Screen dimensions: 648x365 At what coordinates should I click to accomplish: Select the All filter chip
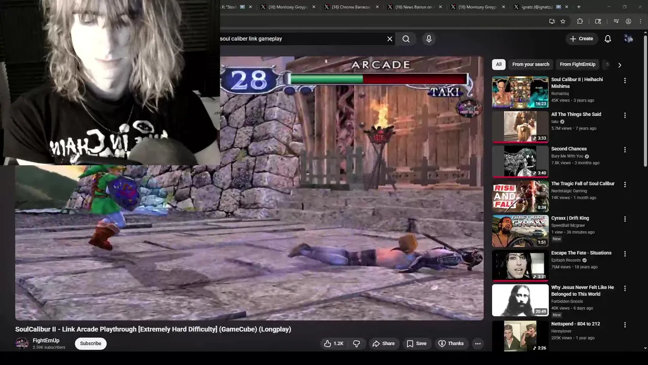coord(499,64)
